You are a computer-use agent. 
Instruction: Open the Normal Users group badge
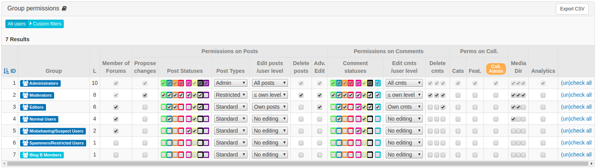(x=39, y=119)
